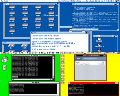Open the boot drawer in / window

click(24, 46)
